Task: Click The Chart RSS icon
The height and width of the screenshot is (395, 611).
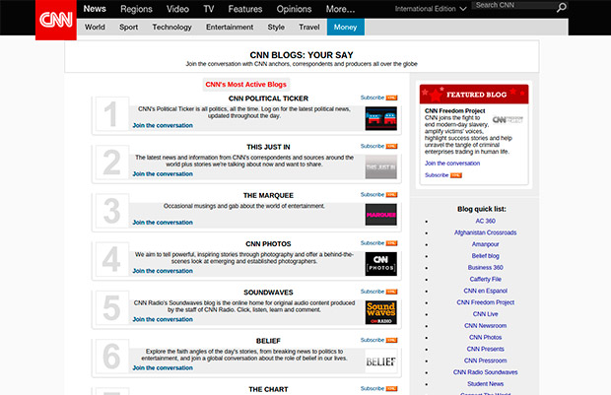Action: tap(391, 389)
